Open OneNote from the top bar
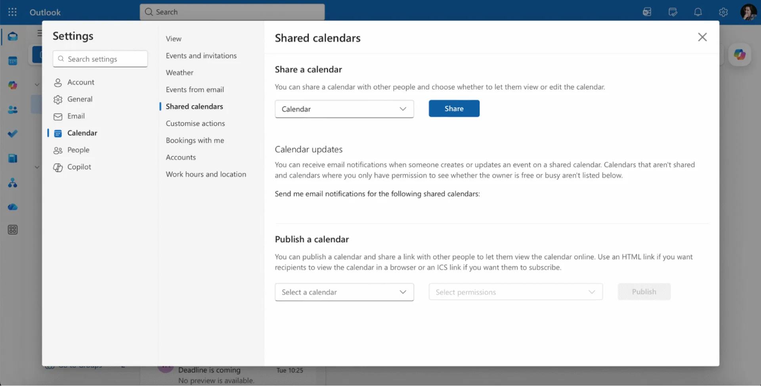761x386 pixels. point(647,12)
